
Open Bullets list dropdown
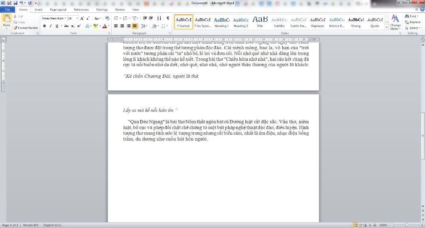120,18
